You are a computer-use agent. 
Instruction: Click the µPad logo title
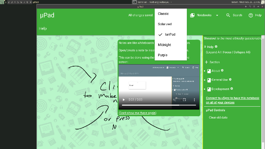pos(47,15)
